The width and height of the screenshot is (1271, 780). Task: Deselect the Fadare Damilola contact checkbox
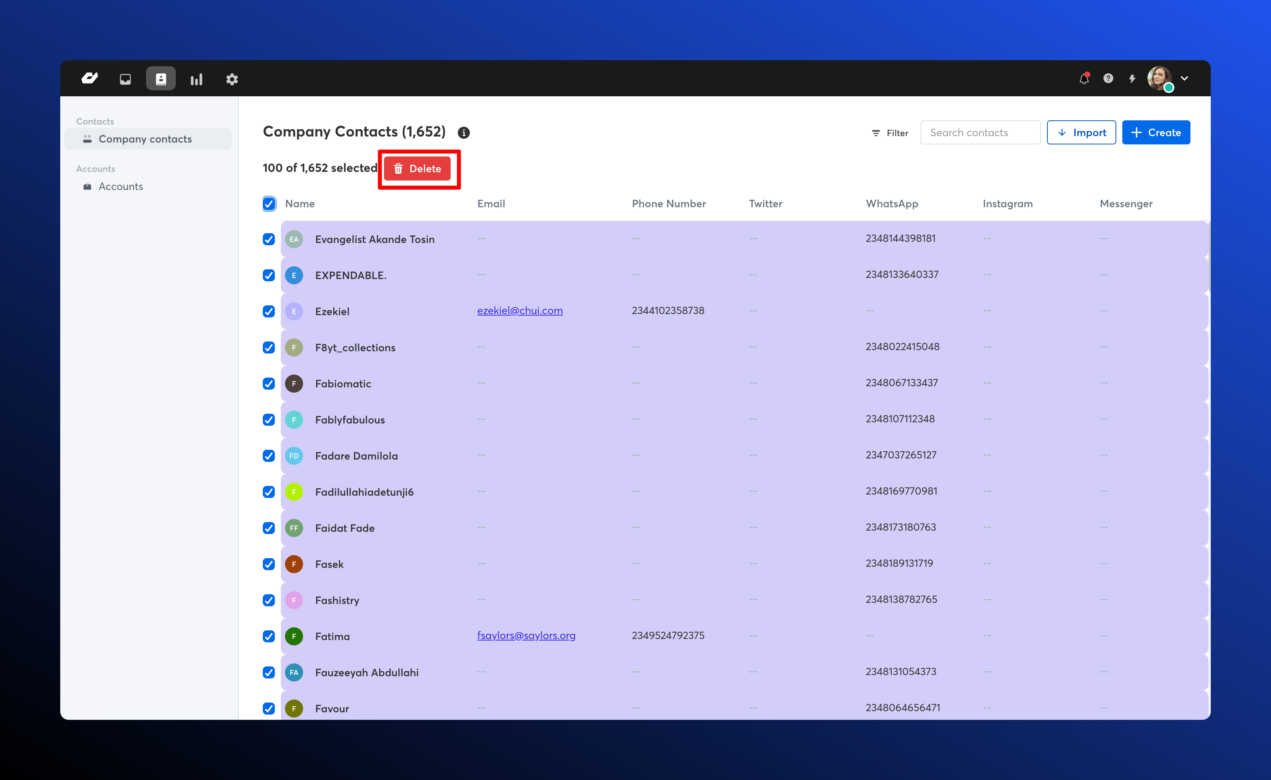(x=268, y=456)
